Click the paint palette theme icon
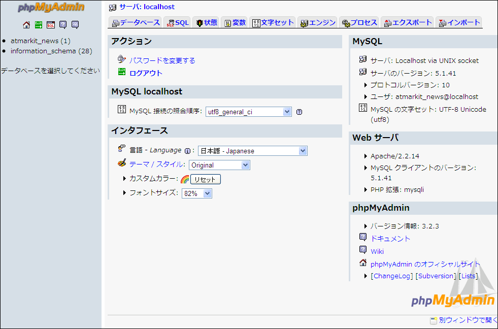498x329 pixels. (122, 163)
